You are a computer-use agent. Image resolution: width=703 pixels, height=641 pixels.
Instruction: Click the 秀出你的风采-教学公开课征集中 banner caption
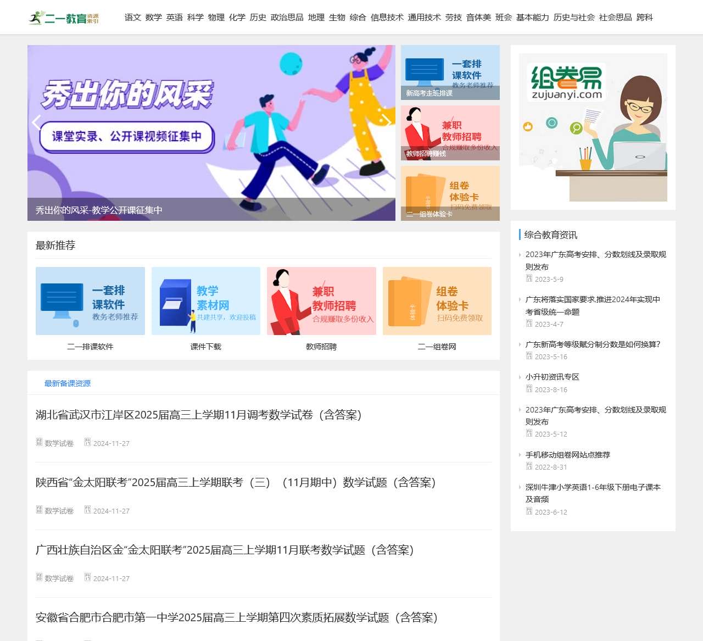99,210
